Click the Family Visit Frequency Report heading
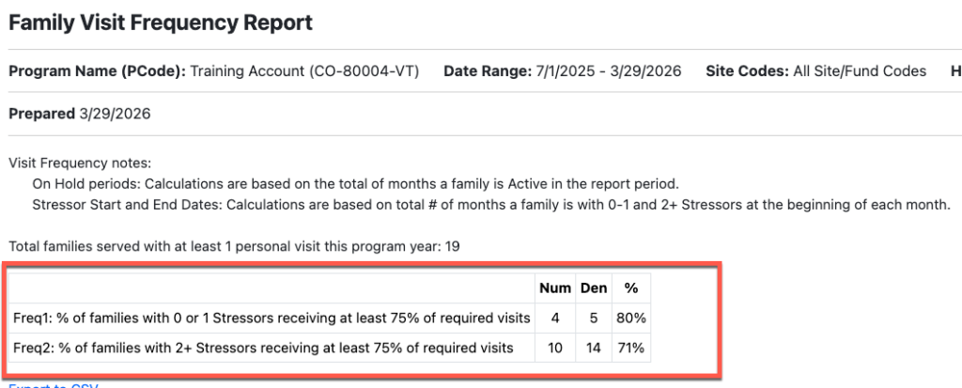The image size is (962, 388). [161, 23]
